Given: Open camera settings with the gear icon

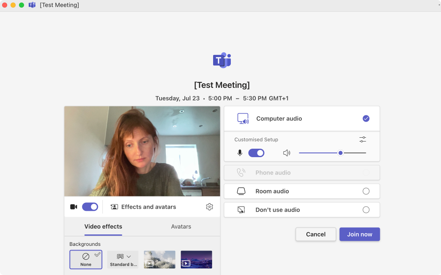Looking at the screenshot, I should pyautogui.click(x=210, y=207).
